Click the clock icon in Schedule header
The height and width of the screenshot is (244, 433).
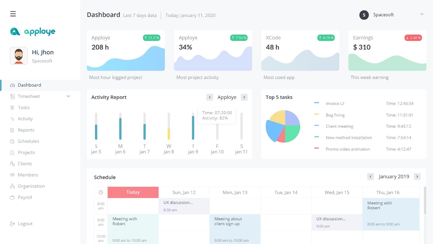coord(101,192)
